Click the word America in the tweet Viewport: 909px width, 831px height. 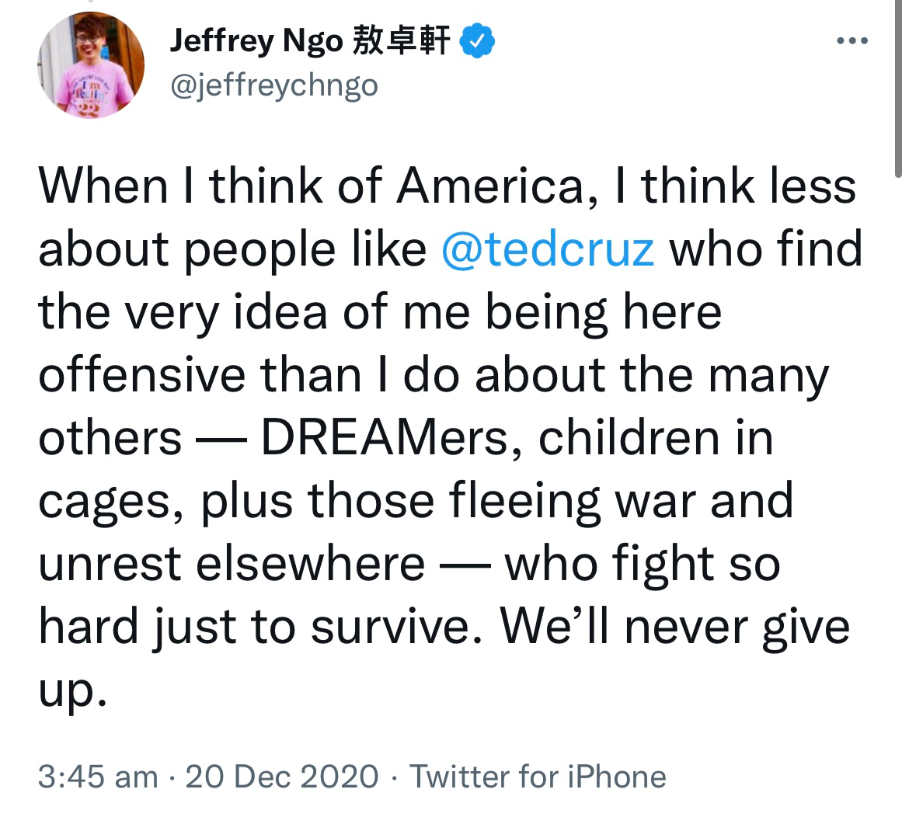click(491, 186)
